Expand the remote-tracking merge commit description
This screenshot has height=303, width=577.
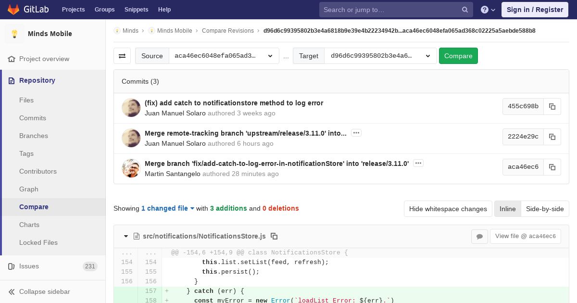(356, 133)
